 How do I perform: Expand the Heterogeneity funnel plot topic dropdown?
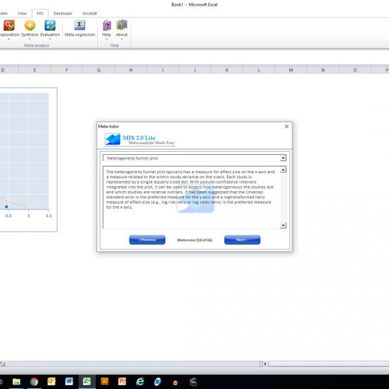tap(283, 158)
